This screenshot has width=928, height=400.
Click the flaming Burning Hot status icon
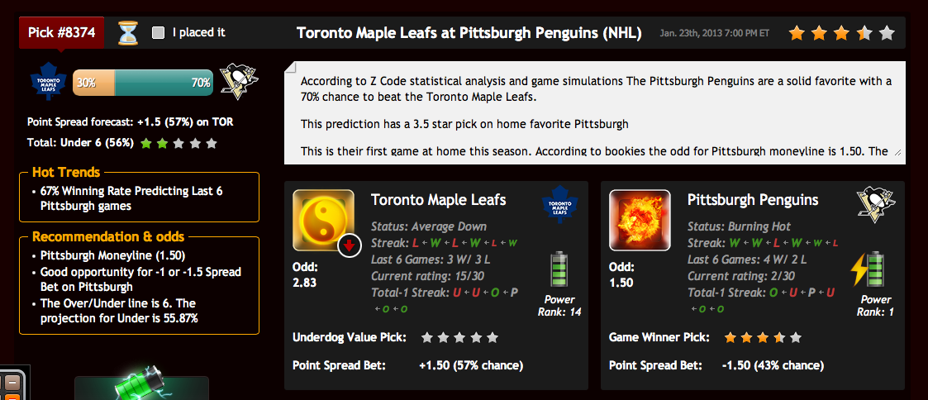pyautogui.click(x=640, y=220)
